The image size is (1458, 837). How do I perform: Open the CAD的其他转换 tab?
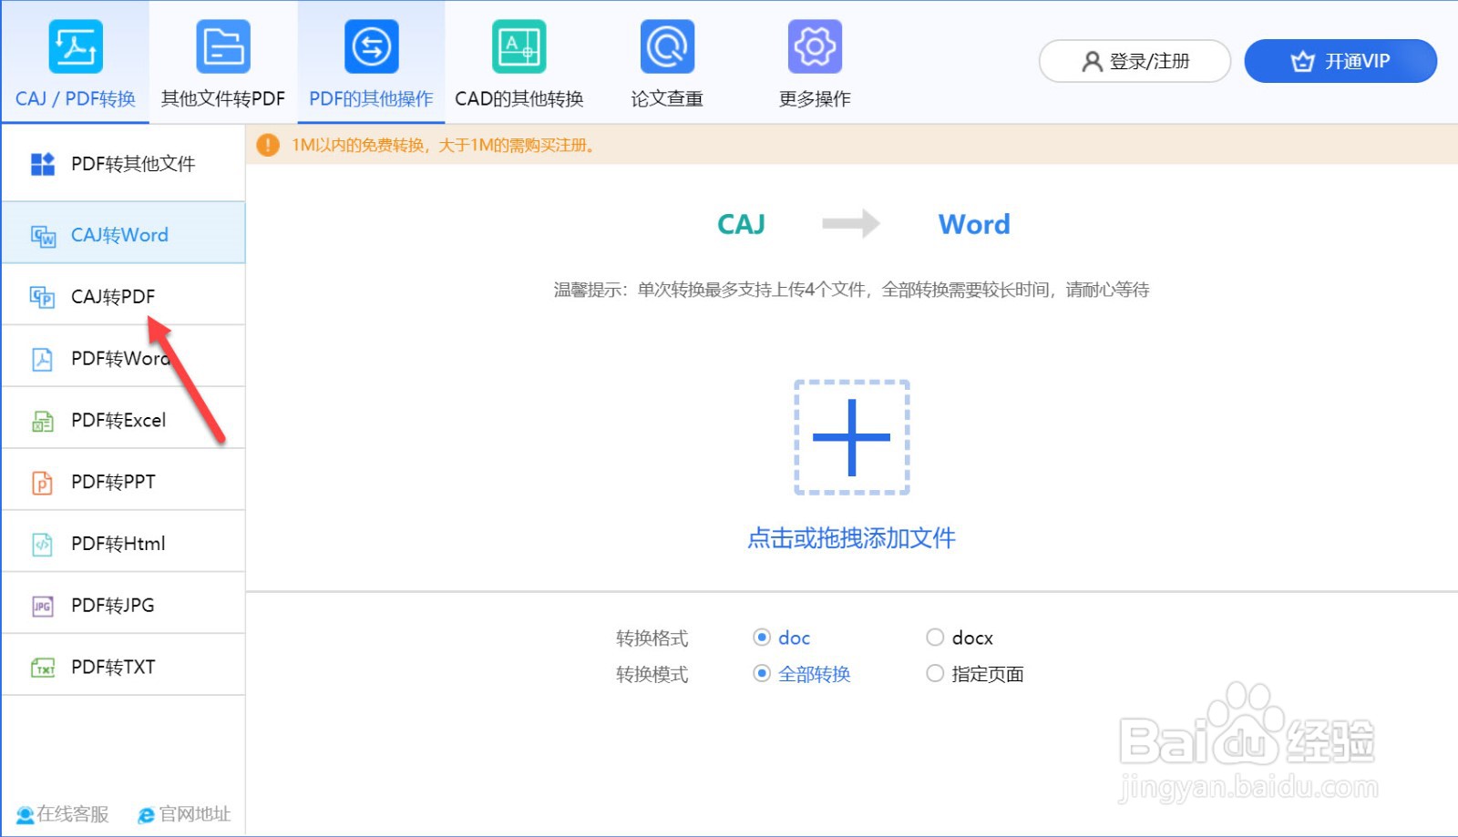(519, 62)
